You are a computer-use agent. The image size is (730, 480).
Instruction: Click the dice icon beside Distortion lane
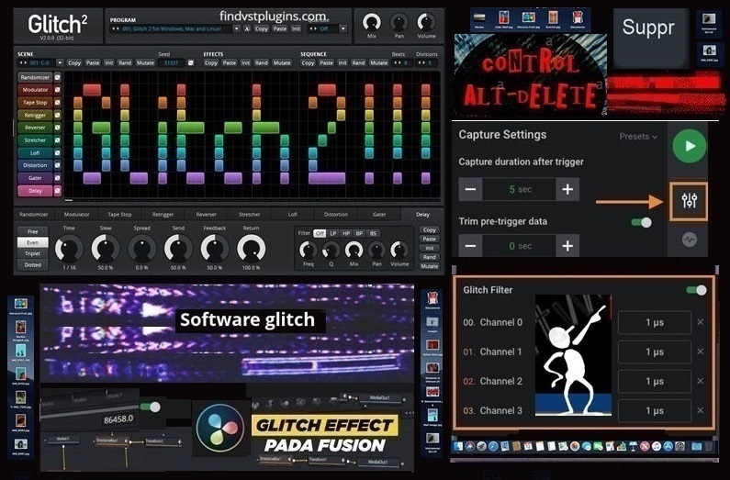point(57,165)
